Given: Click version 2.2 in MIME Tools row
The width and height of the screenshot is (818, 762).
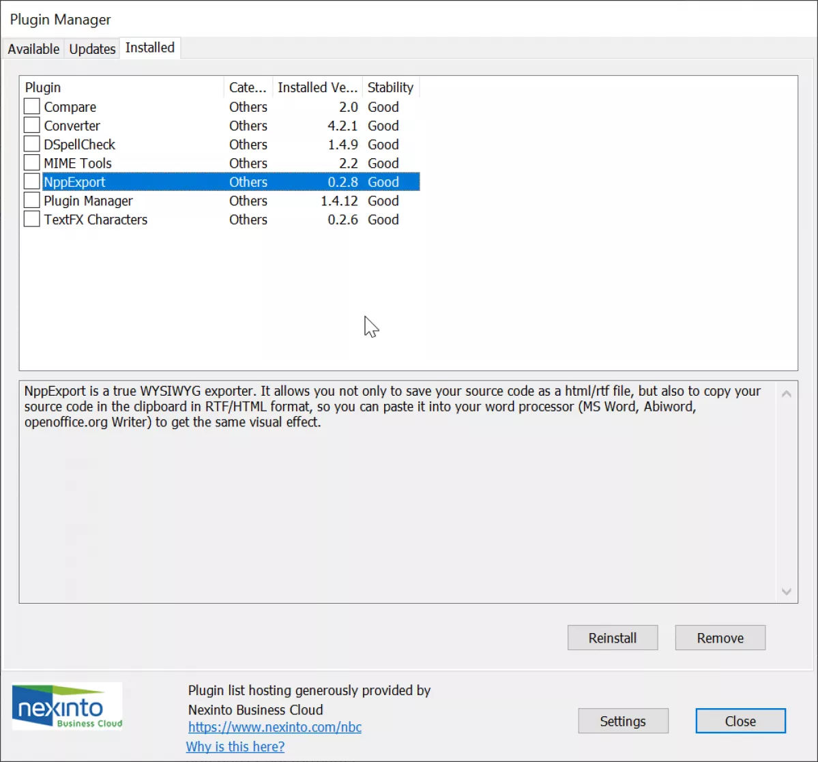Looking at the screenshot, I should tap(349, 163).
